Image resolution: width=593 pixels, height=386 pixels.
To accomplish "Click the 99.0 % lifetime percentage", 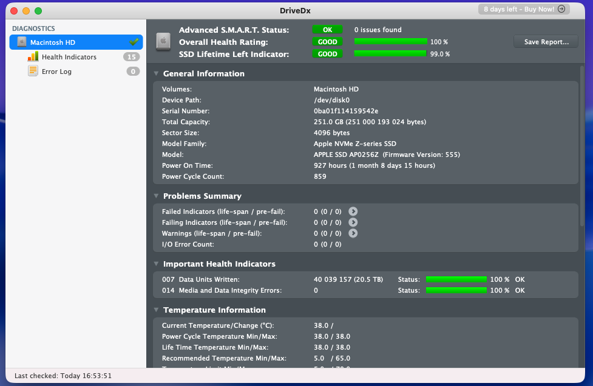I will 440,54.
